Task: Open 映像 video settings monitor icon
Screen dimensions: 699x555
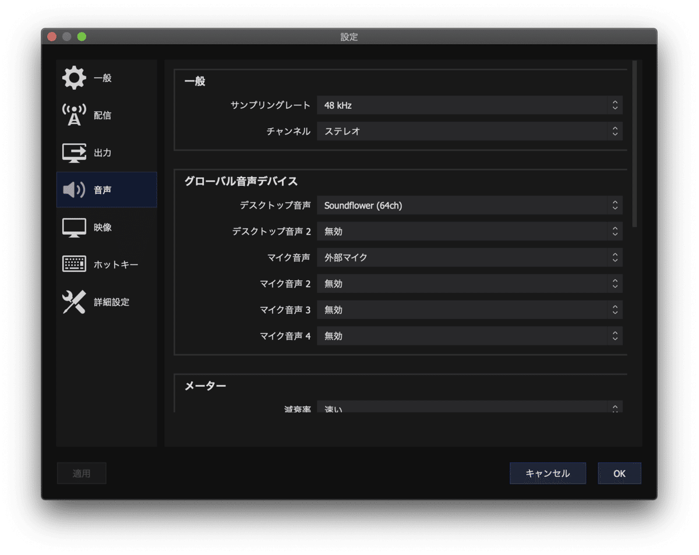Action: 73,227
